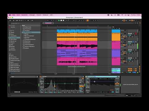
Task: Click the Stop button in the transport
Action: pos(61,20)
